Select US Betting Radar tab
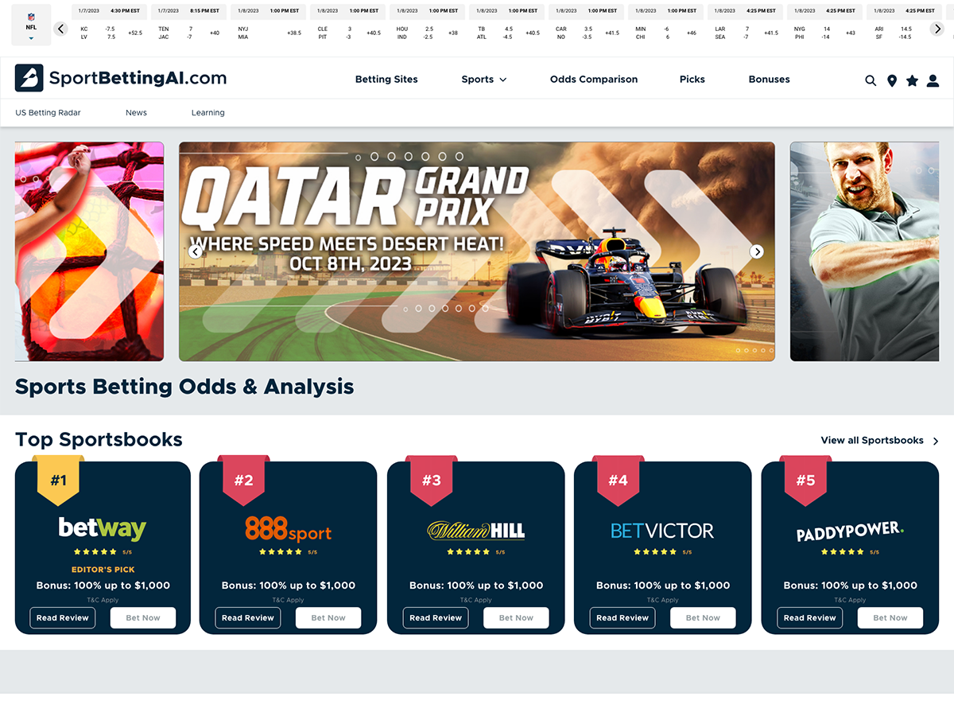Viewport: 954px width, 716px height. [48, 113]
